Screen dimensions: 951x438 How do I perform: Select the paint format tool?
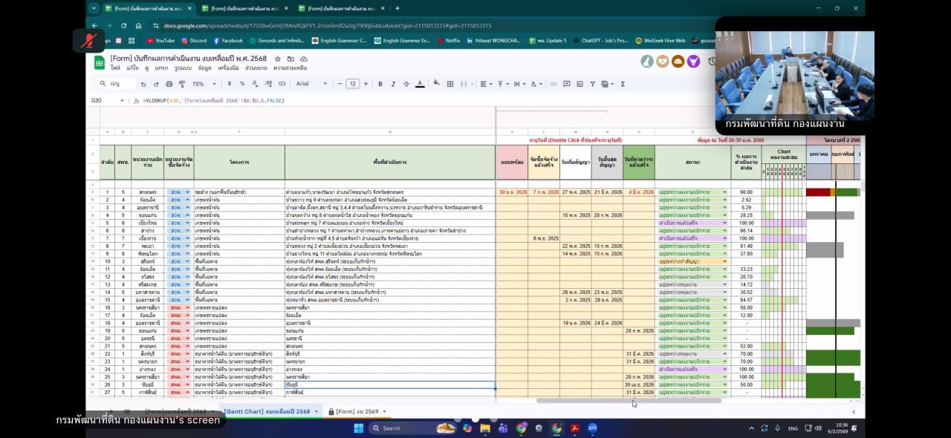pos(181,84)
